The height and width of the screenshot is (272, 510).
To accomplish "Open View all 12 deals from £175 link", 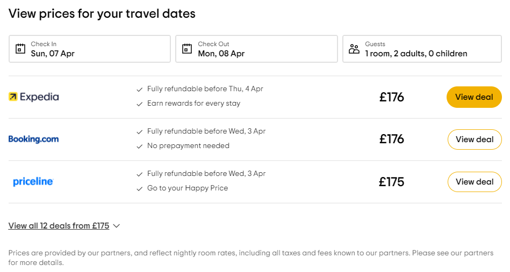I will [x=59, y=226].
